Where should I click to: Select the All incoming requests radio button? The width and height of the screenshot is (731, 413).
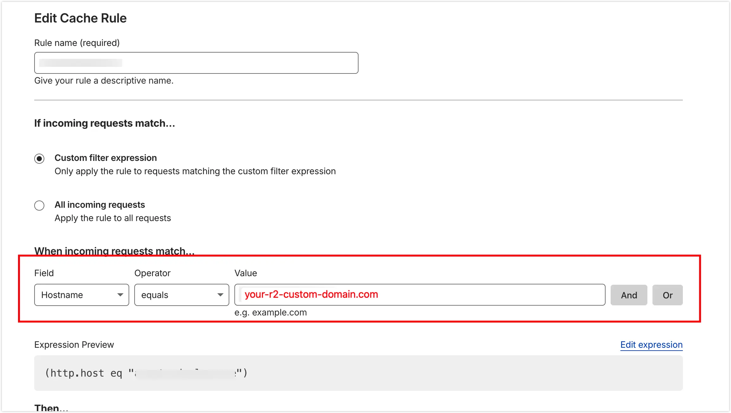(x=39, y=205)
